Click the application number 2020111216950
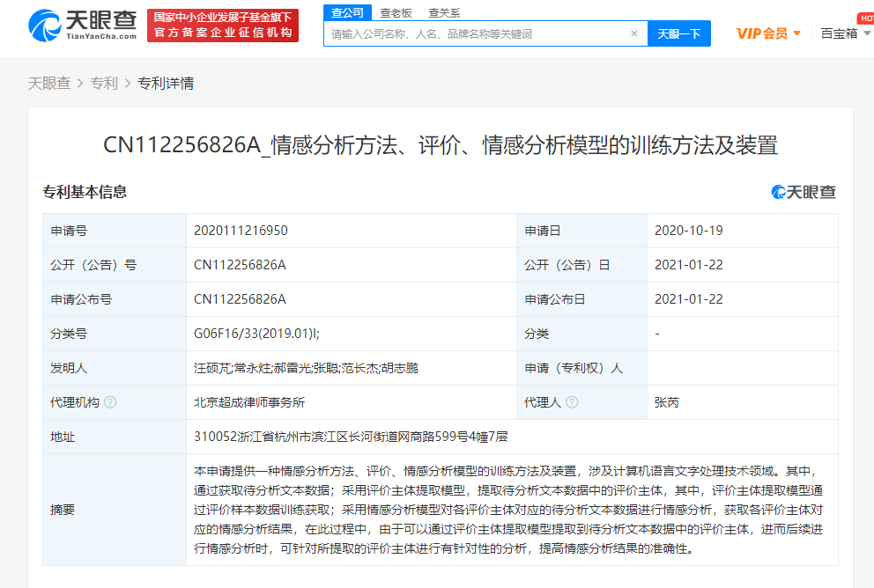Screen dimensions: 874x588 241,231
